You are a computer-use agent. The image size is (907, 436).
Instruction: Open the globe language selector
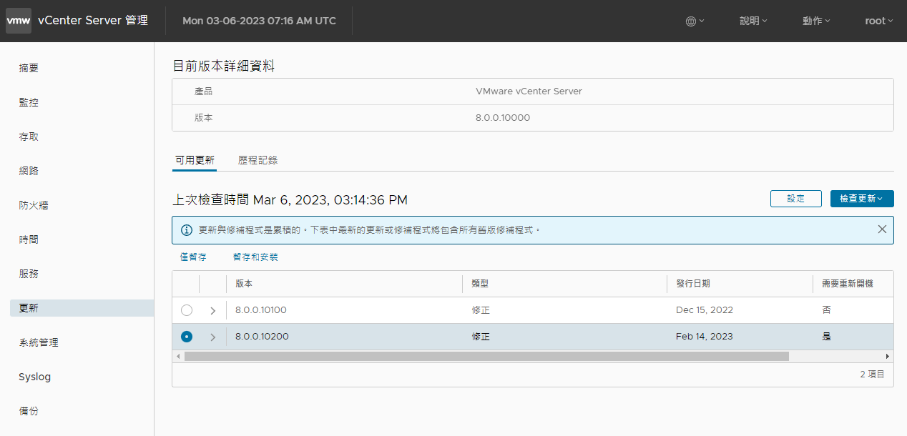pos(695,21)
